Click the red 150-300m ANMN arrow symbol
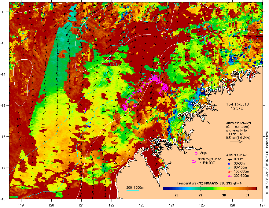This screenshot has height=208, width=269. point(230,172)
